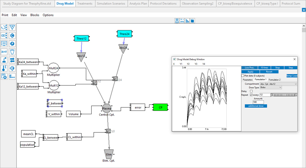Open Study Diagram for Theophylline.std tab
Viewport: 306px width, 168px height.
pos(27,3)
